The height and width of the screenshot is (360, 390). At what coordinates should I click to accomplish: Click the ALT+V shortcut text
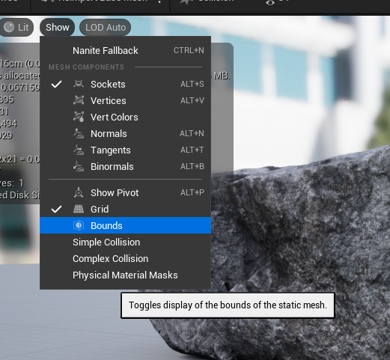[192, 100]
